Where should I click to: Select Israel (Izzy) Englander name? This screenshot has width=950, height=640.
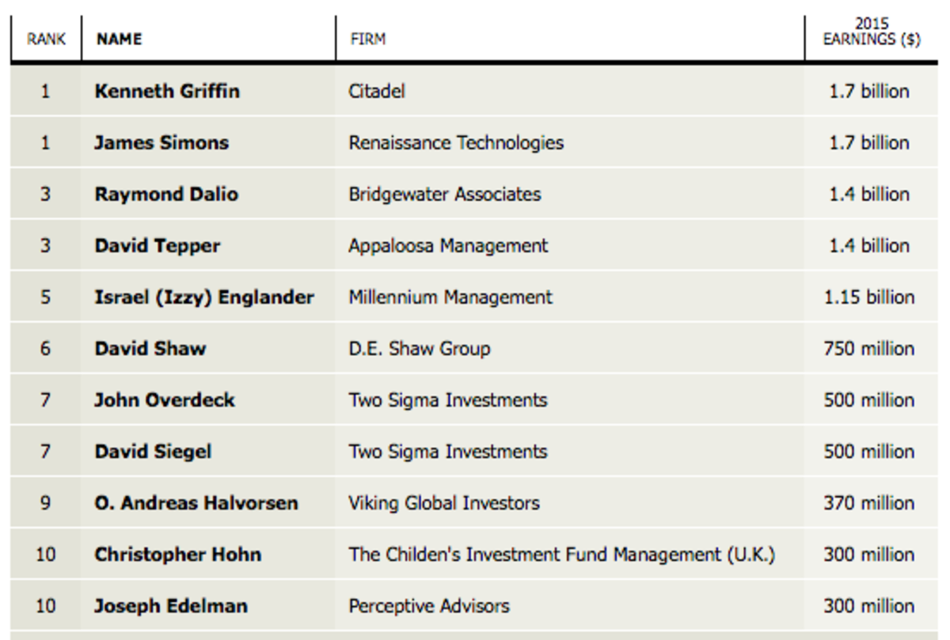click(x=204, y=297)
